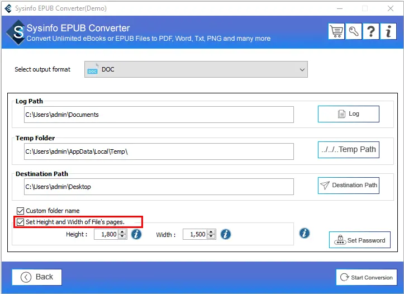The height and width of the screenshot is (294, 404).
Task: Decrease Width value with down arrow
Action: point(211,237)
